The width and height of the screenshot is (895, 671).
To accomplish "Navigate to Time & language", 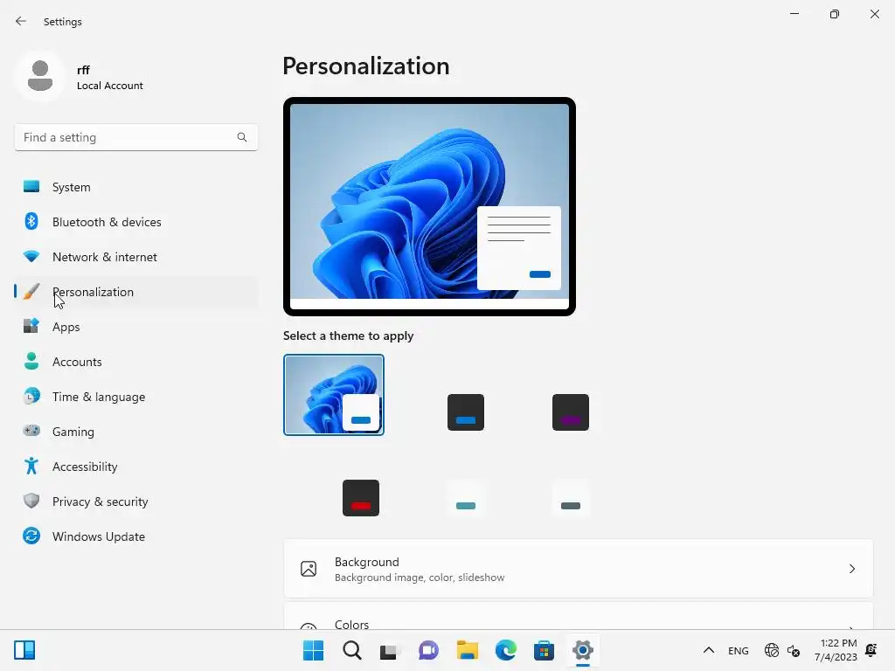I will [136, 397].
